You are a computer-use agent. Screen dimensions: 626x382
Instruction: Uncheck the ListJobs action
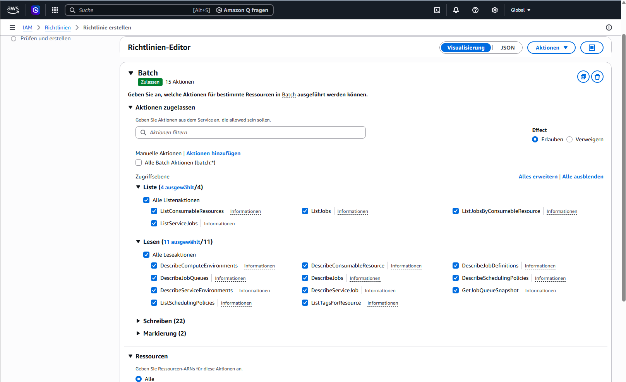click(x=305, y=211)
